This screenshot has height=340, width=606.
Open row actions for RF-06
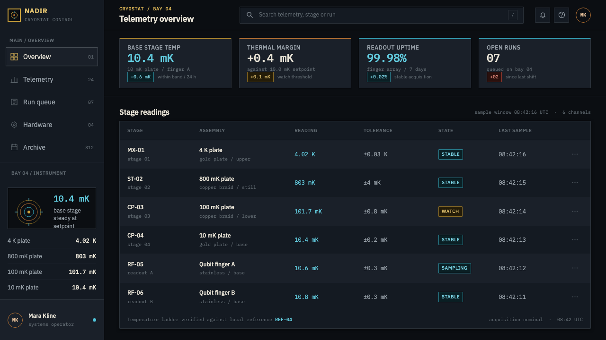[575, 297]
